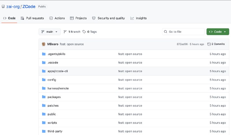Click the folder icon for patches

coord(44,105)
